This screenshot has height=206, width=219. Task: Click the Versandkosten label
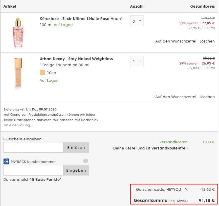point(173,142)
